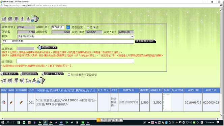The width and height of the screenshot is (224, 126).
Task: Select 是 radio for 是否結案
Action: point(88,27)
